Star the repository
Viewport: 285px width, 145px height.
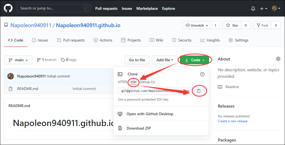point(232,25)
